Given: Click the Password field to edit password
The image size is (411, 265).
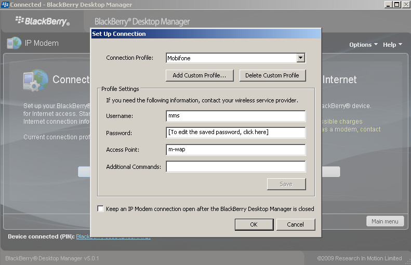Looking at the screenshot, I should [x=235, y=132].
